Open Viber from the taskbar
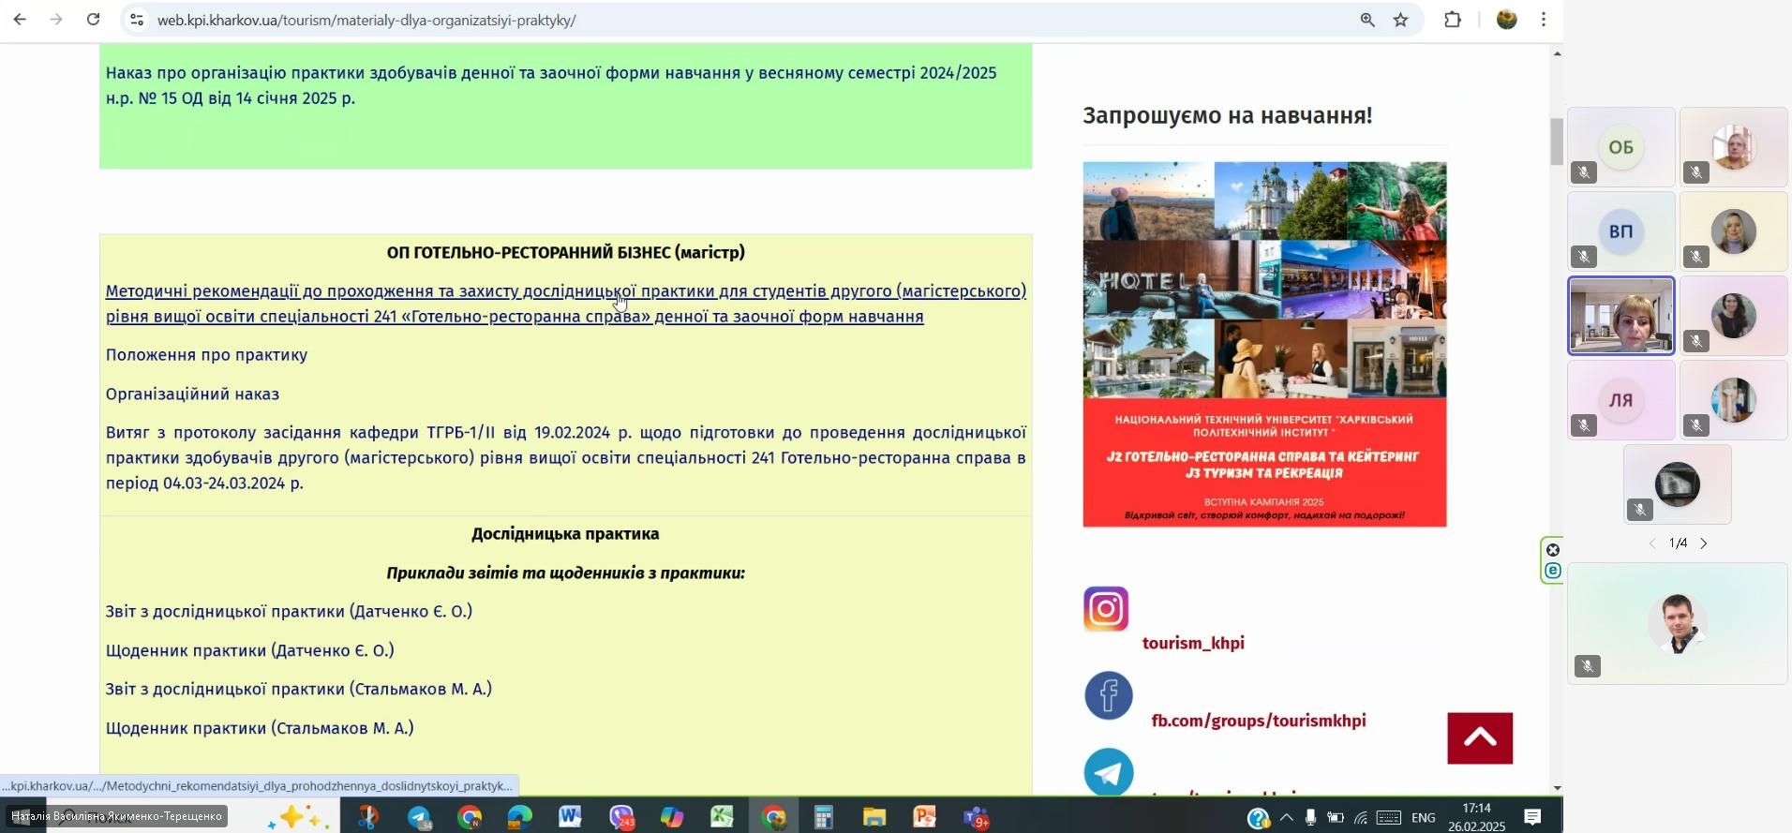Screen dimensions: 1792x833 (x=621, y=818)
